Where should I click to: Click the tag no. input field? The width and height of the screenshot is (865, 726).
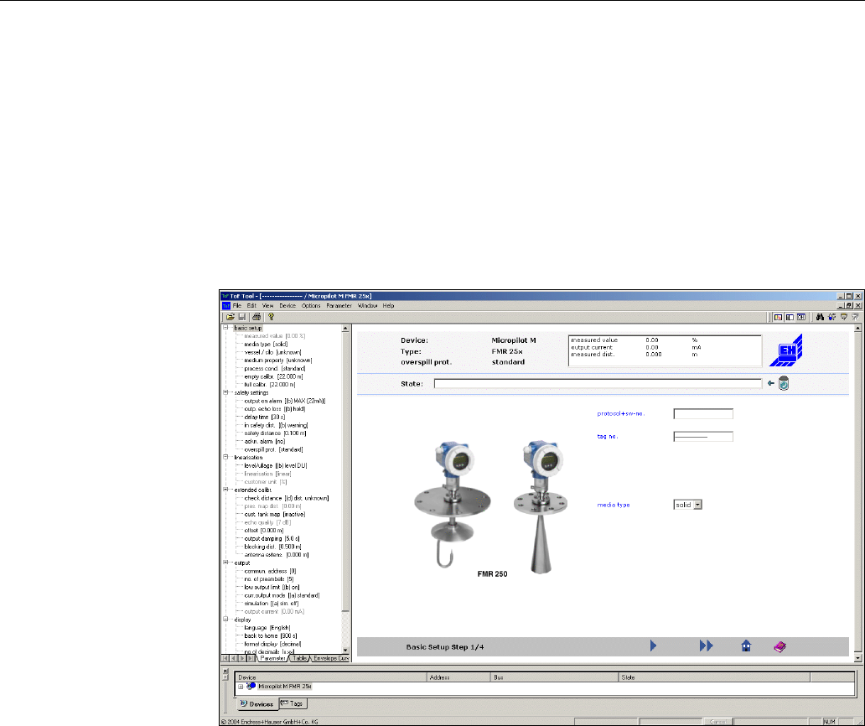point(703,437)
